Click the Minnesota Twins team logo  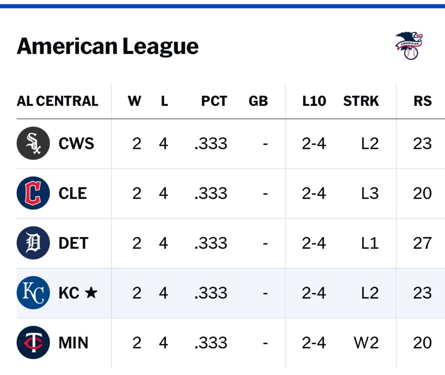click(x=33, y=342)
